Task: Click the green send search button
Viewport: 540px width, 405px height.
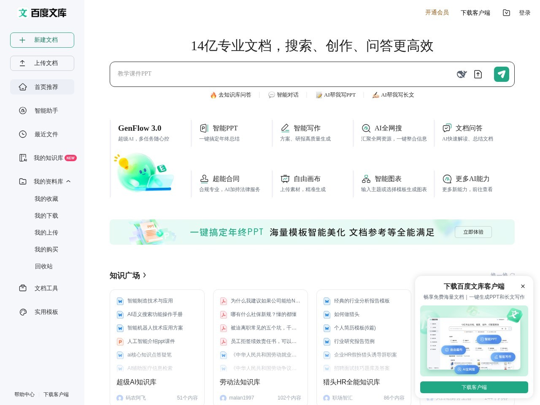Action: coord(501,74)
